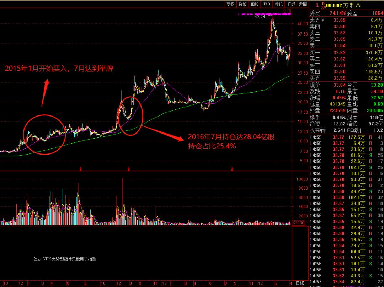Open the 叠加 overlay option
The height and width of the screenshot is (287, 384).
tap(242, 4)
